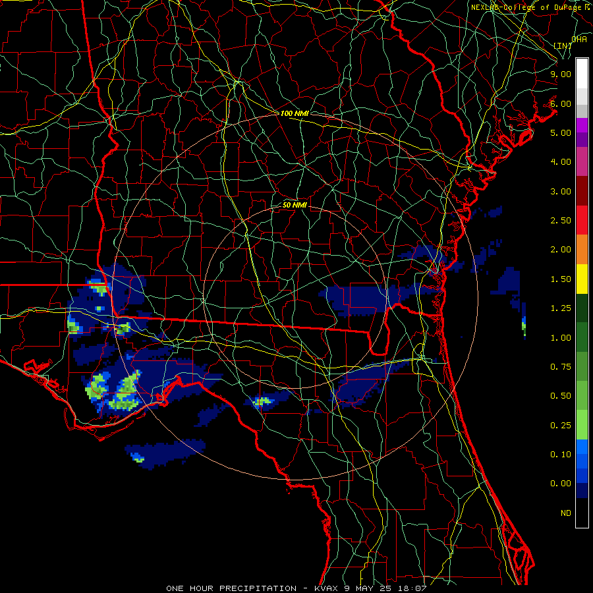Click the 100 NMI range ring label
Screen dimensions: 593x593
295,113
